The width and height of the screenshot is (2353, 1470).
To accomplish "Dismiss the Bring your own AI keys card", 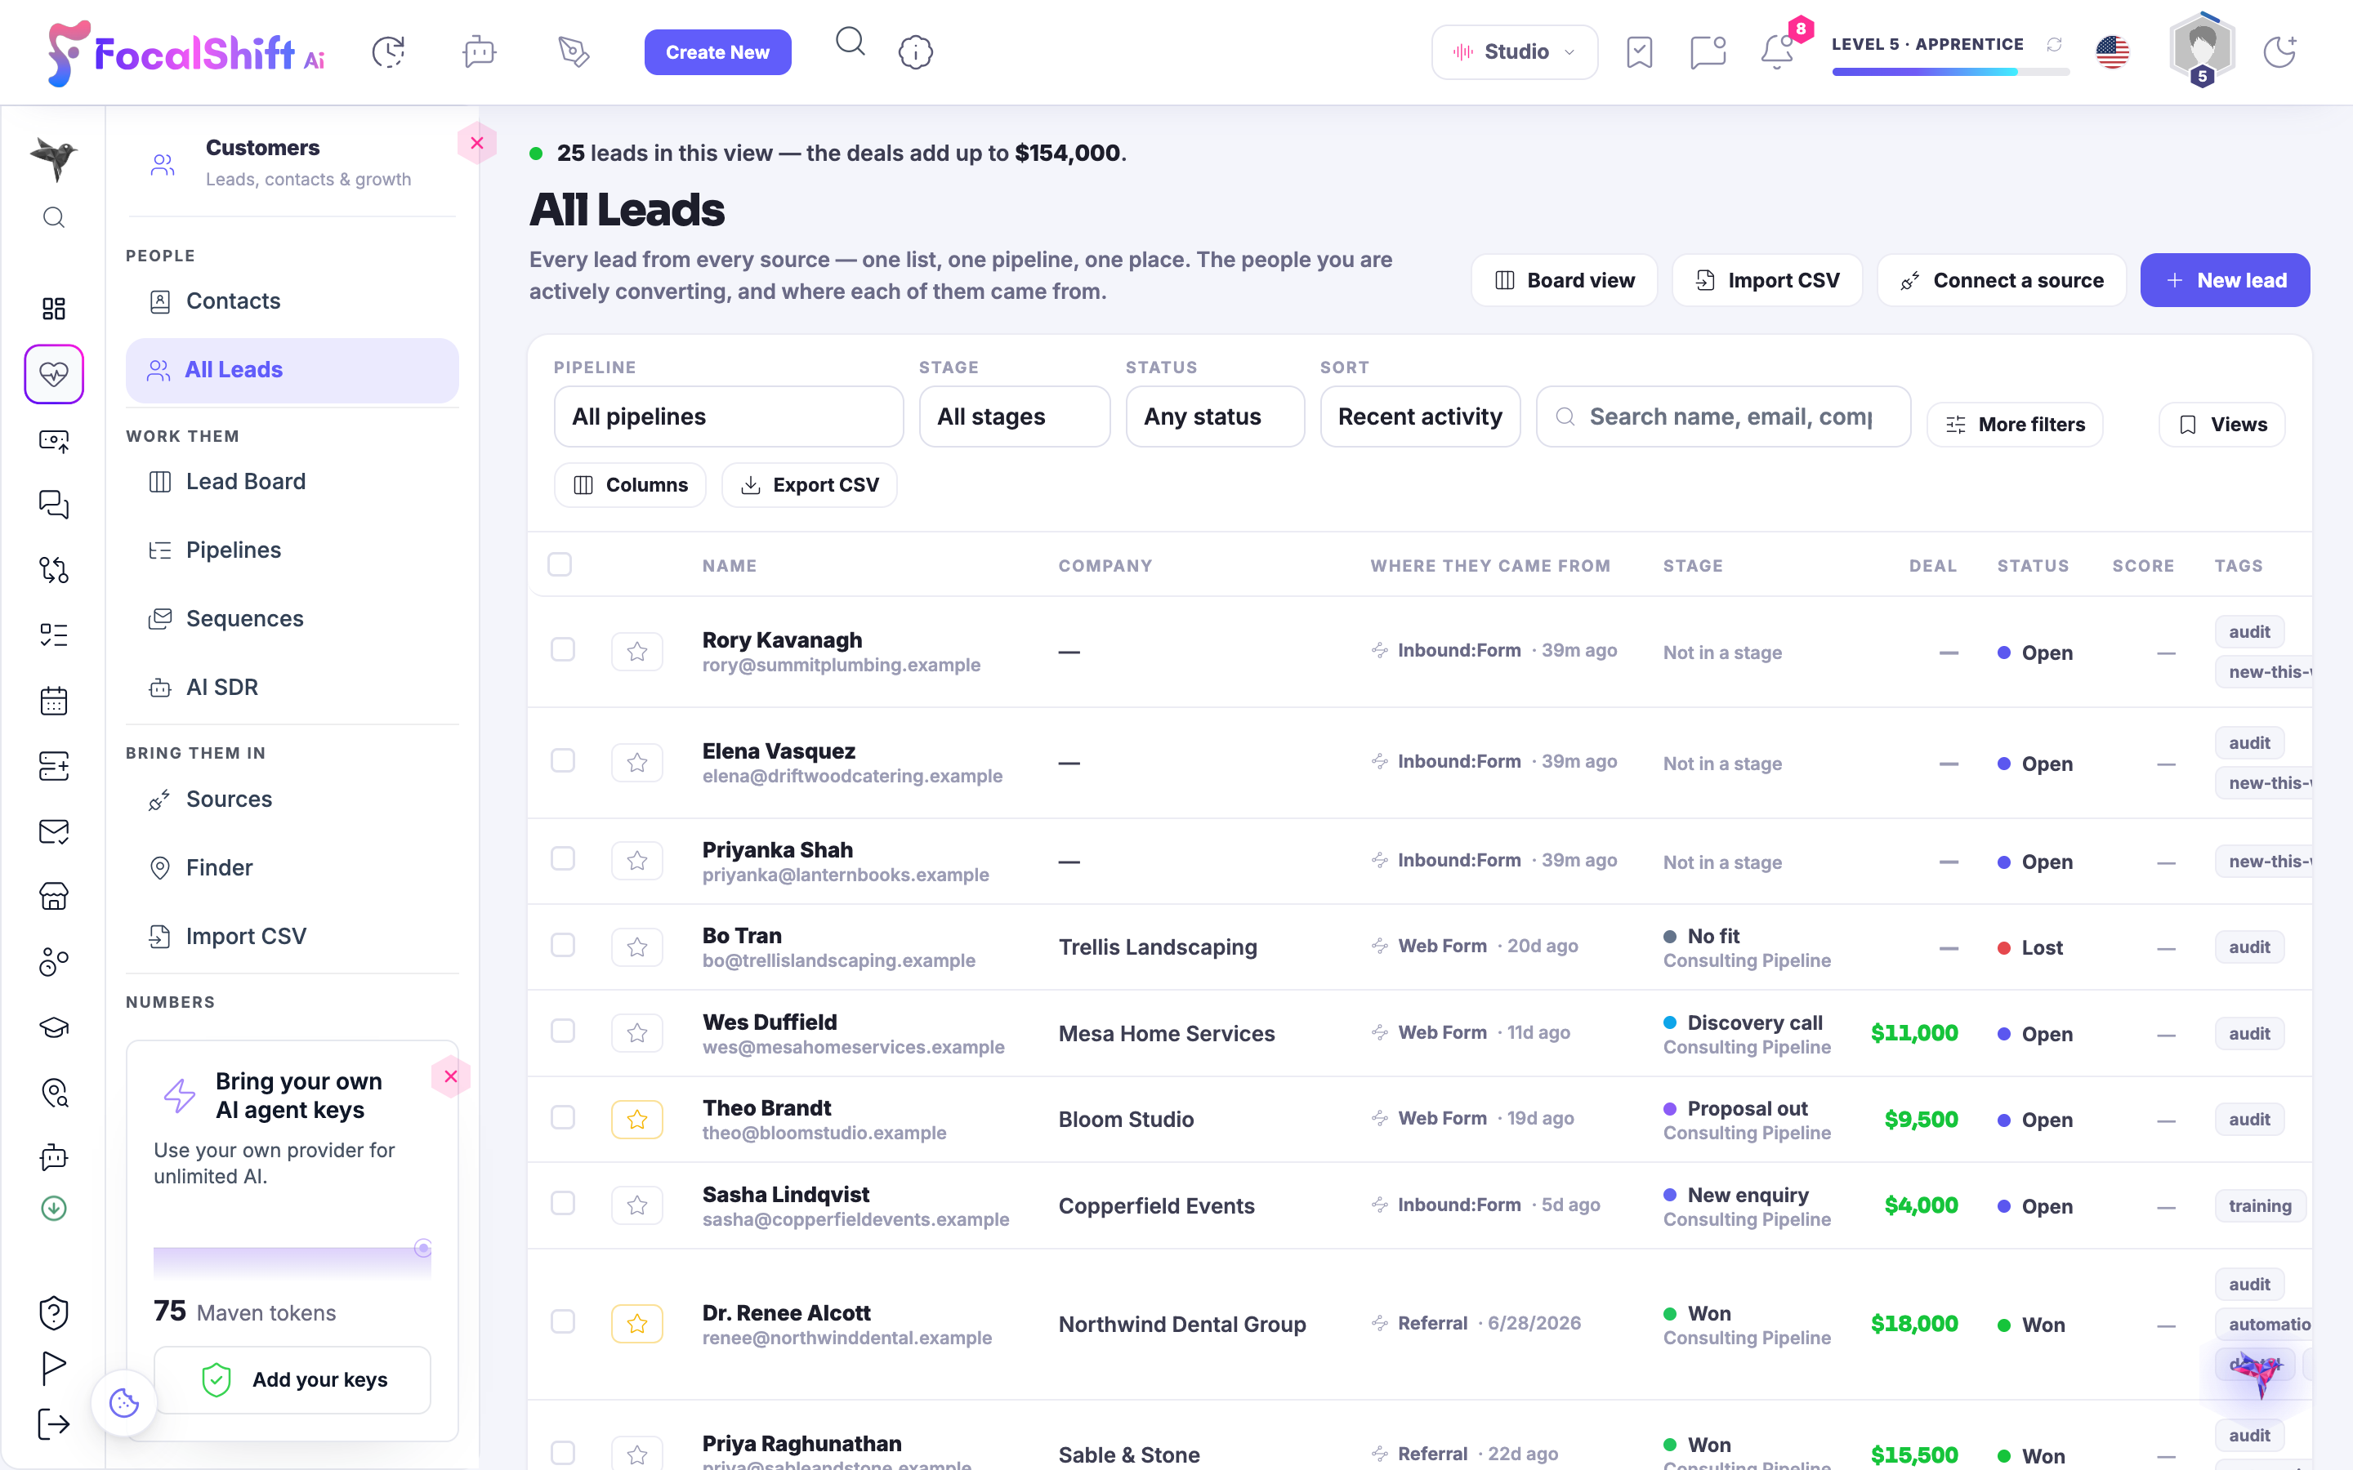I will coord(450,1076).
